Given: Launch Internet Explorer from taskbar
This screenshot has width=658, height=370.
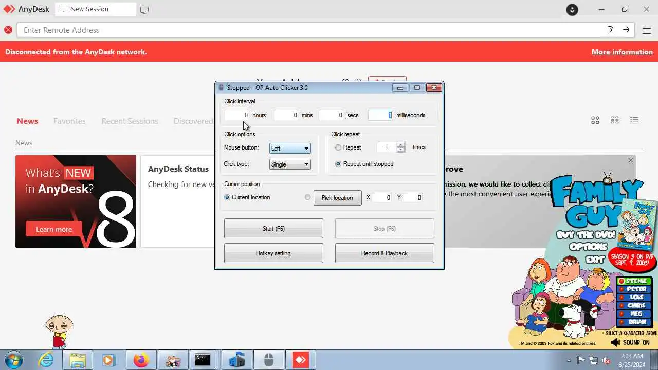Looking at the screenshot, I should [46, 360].
